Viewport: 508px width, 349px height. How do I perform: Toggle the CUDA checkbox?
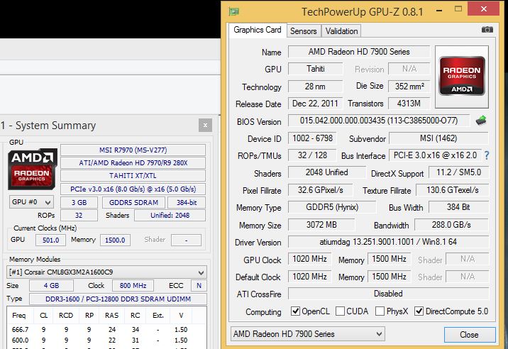pyautogui.click(x=340, y=311)
